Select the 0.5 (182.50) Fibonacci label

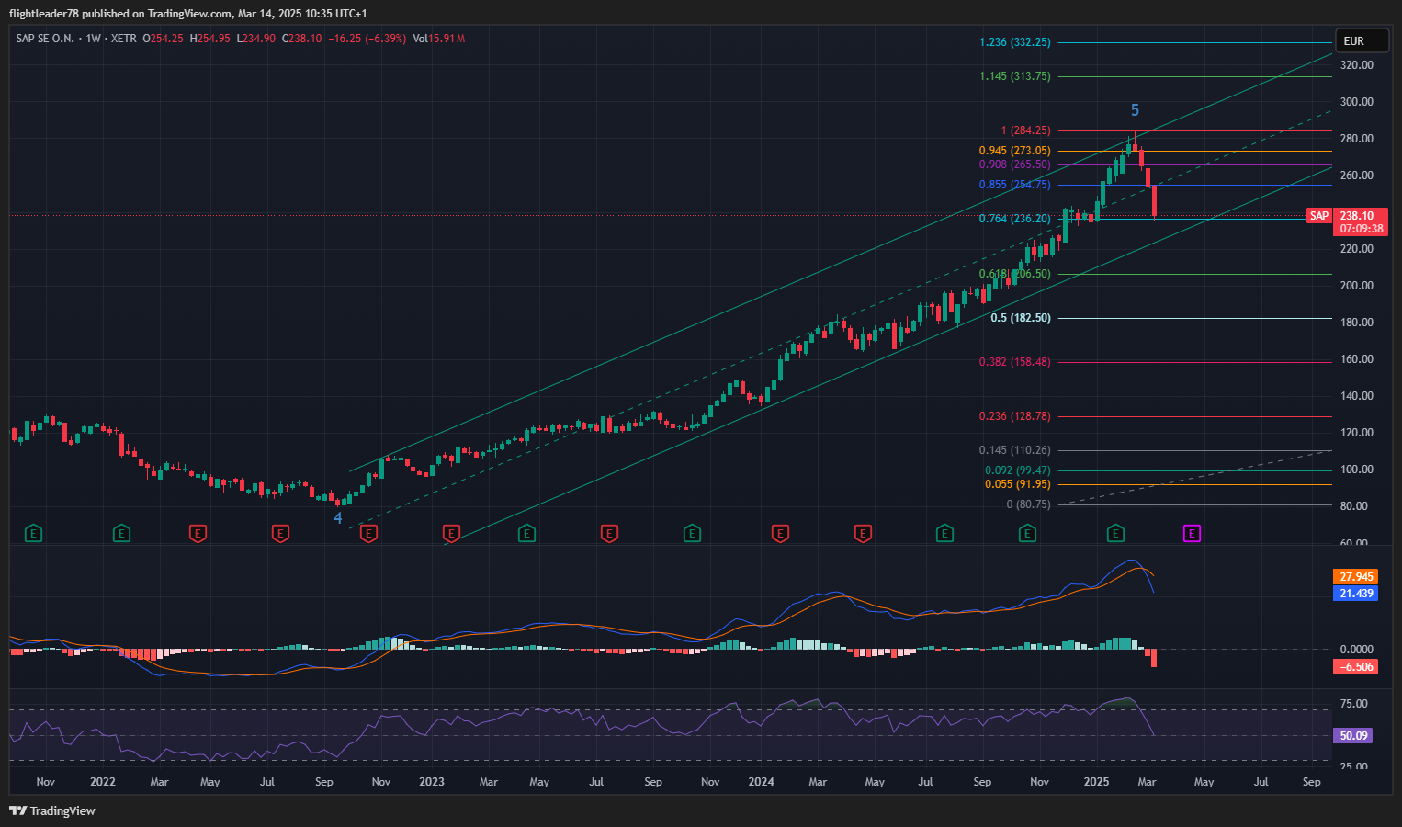coord(1021,318)
